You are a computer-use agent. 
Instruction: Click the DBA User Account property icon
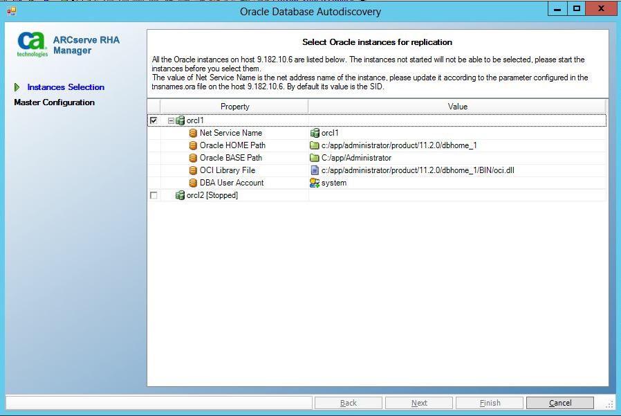[193, 183]
